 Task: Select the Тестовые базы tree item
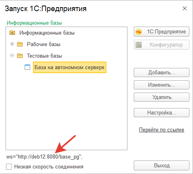pyautogui.click(x=44, y=56)
